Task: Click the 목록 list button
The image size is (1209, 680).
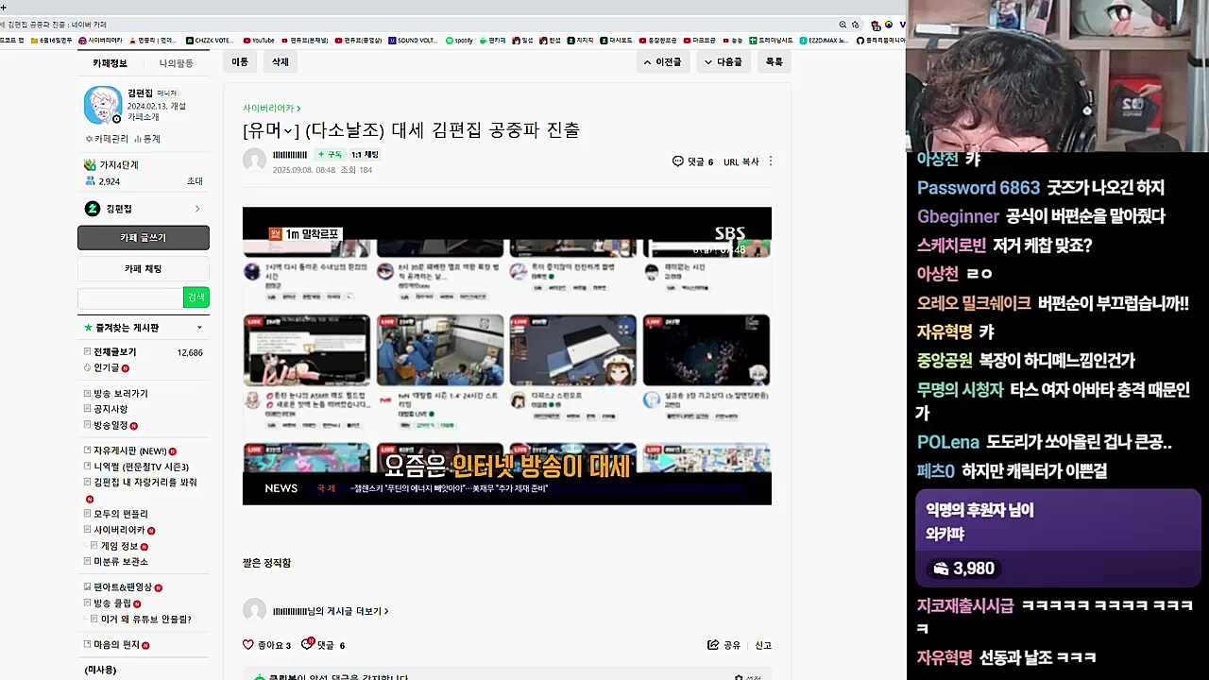Action: tap(775, 61)
